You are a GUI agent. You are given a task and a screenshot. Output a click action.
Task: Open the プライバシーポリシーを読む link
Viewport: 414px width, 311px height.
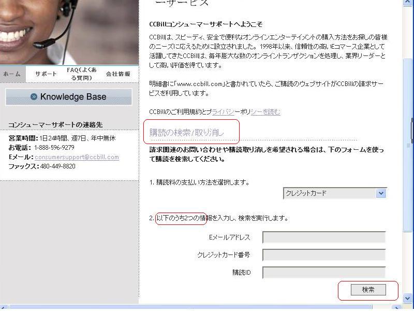(246, 112)
